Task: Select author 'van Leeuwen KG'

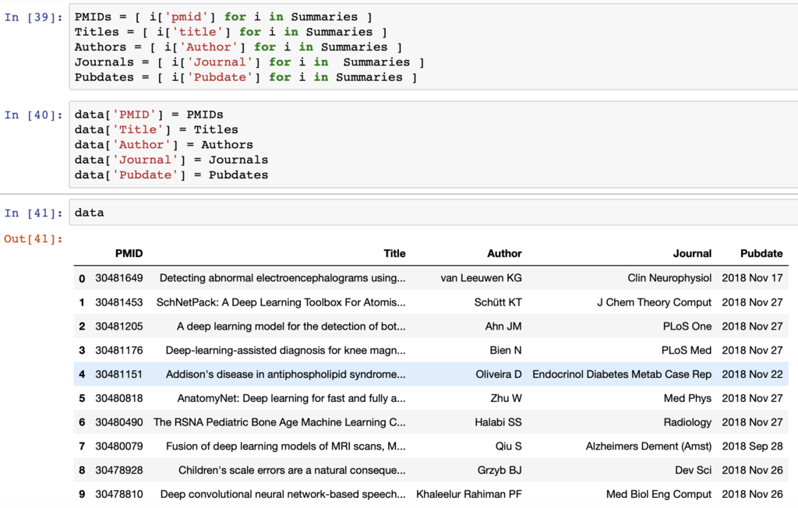Action: coord(481,278)
